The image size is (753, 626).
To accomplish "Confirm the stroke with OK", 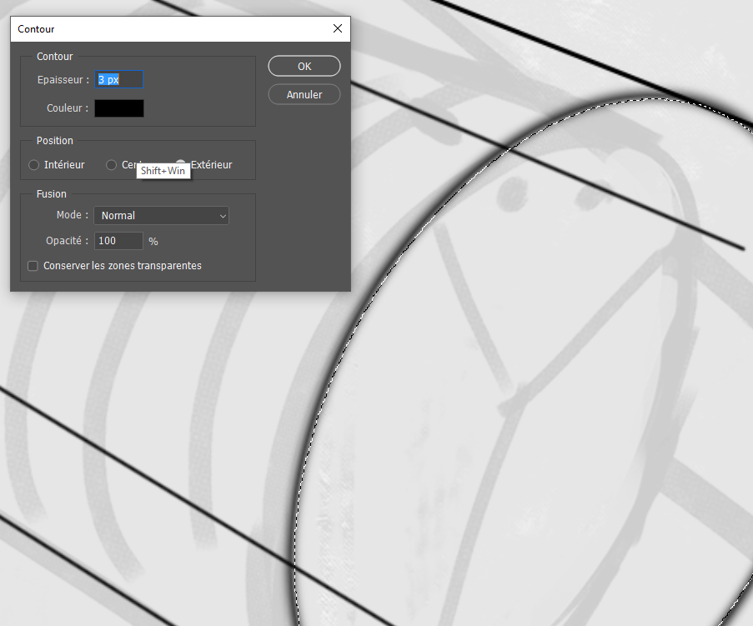I will 304,66.
